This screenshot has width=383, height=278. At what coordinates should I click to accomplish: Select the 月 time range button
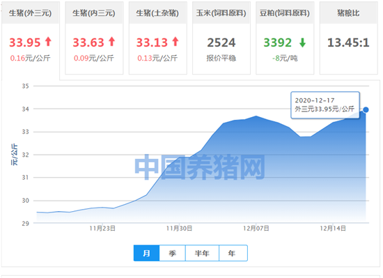coord(146,253)
